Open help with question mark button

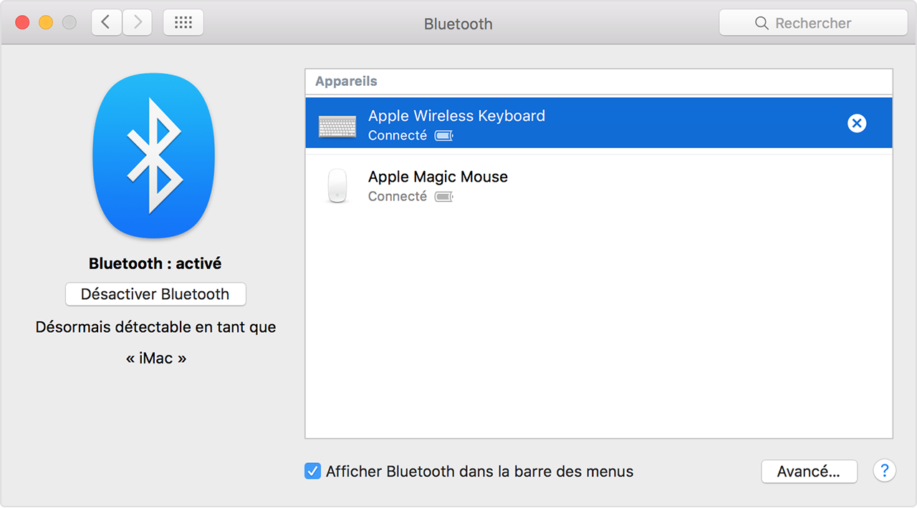[885, 471]
